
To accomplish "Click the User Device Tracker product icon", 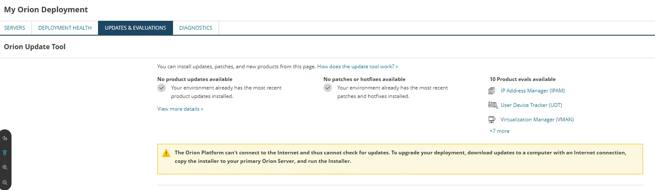I will point(493,105).
